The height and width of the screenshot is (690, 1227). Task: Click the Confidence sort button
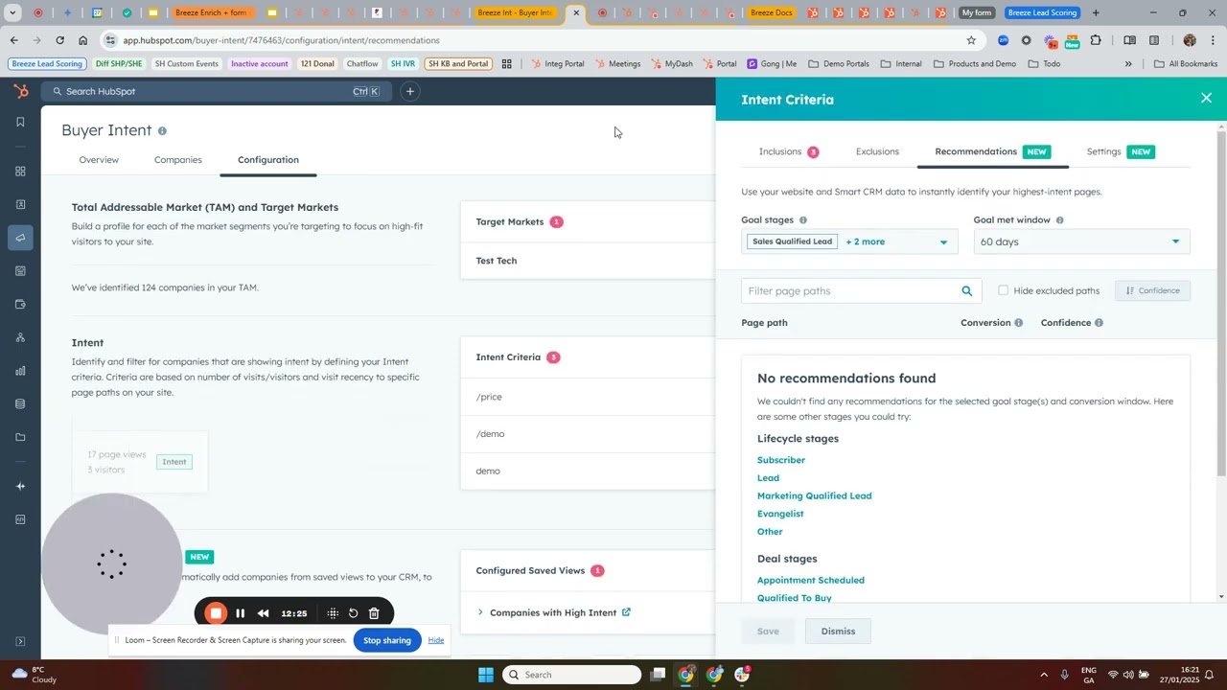[x=1152, y=290]
